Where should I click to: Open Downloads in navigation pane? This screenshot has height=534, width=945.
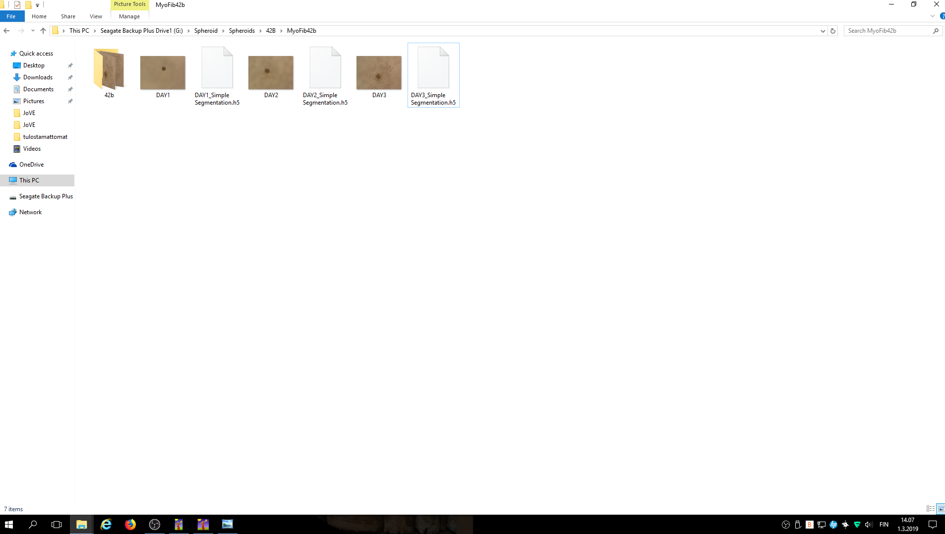[x=38, y=77]
